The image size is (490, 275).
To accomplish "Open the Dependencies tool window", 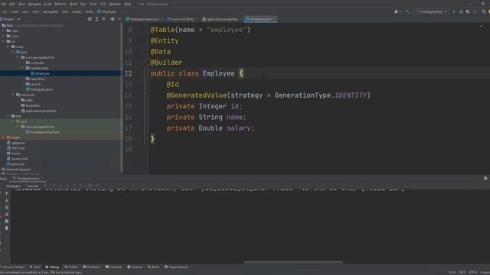I will point(177,267).
